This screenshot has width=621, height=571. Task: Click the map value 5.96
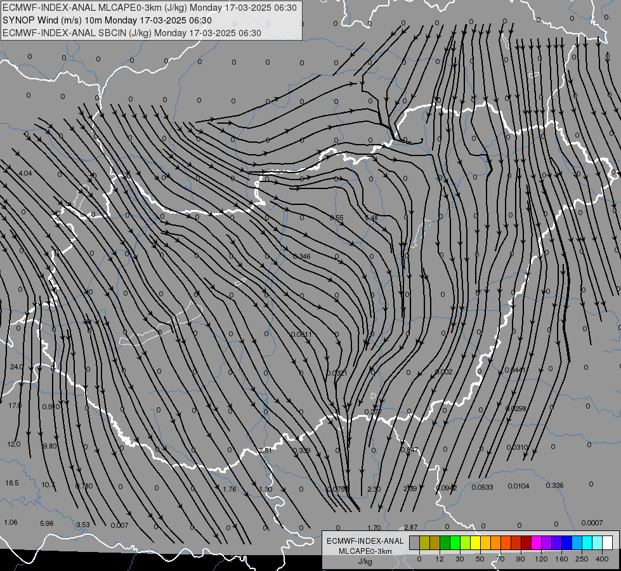[47, 523]
